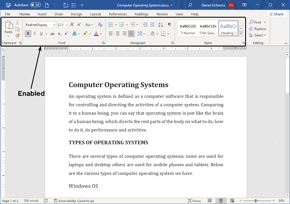The height and width of the screenshot is (204, 290).
Task: Apply subscript formatting
Action: pos(59,34)
